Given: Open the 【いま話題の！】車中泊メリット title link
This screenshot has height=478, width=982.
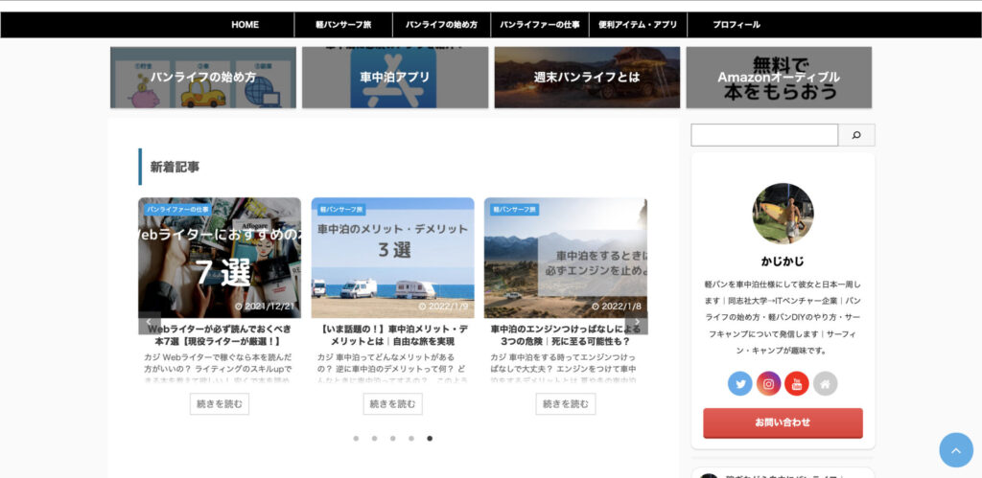Looking at the screenshot, I should coord(392,335).
